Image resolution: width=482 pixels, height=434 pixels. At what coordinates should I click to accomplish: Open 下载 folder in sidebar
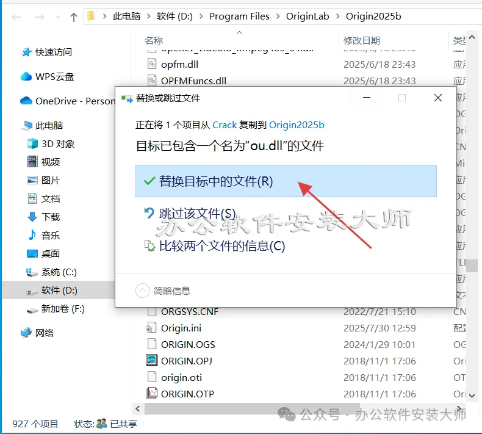[x=51, y=217]
